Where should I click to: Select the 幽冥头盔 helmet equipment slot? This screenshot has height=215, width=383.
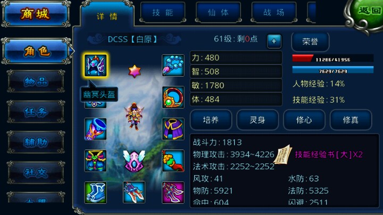96,65
